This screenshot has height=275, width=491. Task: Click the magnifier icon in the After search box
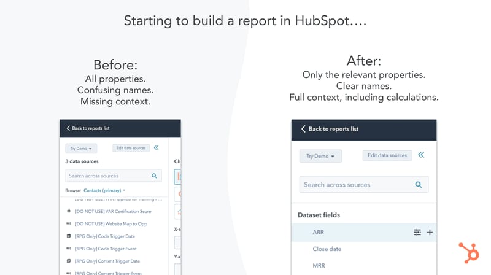(419, 185)
